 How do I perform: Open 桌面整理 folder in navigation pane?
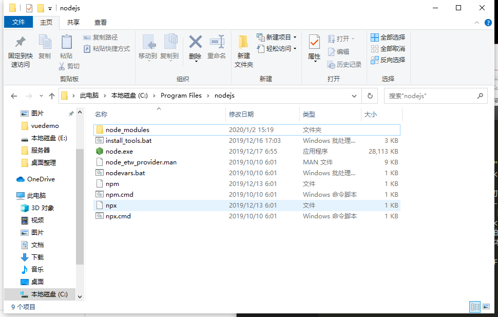[39, 163]
